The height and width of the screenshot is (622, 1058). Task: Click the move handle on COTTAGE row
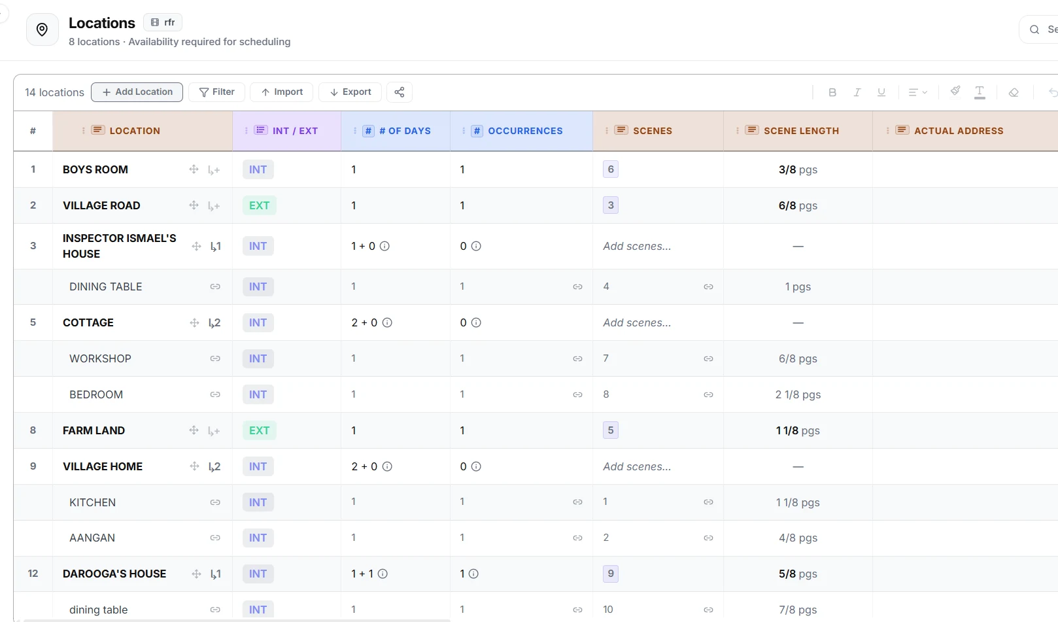tap(194, 322)
